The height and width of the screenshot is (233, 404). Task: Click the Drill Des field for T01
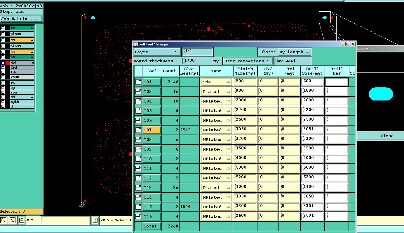[337, 82]
